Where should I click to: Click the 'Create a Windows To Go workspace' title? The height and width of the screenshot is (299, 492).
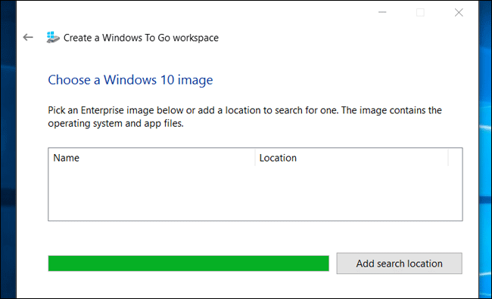pos(141,38)
